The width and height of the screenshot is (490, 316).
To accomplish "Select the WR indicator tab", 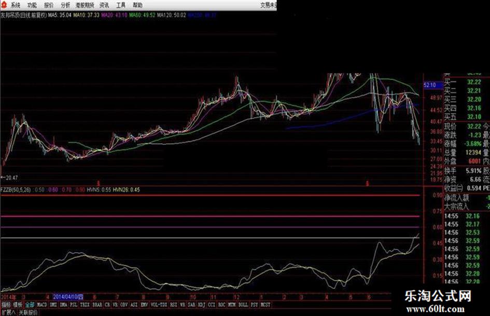I will pyautogui.click(x=183, y=305).
